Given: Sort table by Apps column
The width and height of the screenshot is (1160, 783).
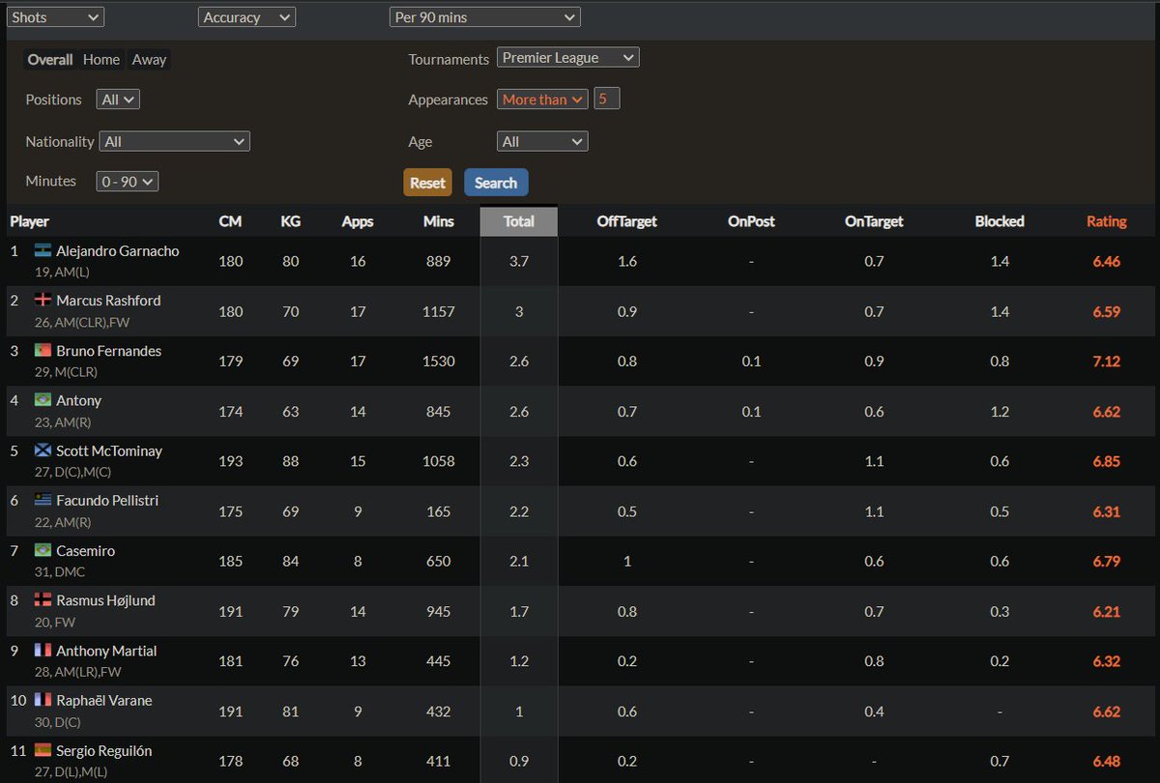Looking at the screenshot, I should (x=358, y=221).
